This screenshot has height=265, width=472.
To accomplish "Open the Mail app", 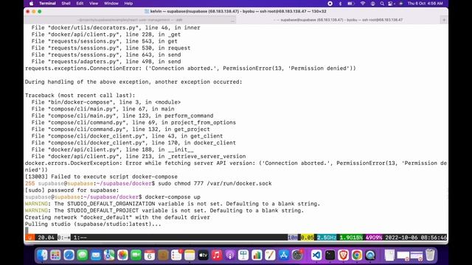I will 96,255.
